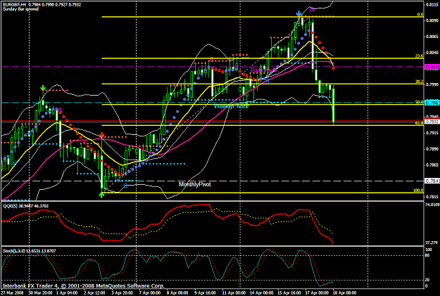
Task: Click the 27 Mar 2008 date label
Action: coord(11,293)
